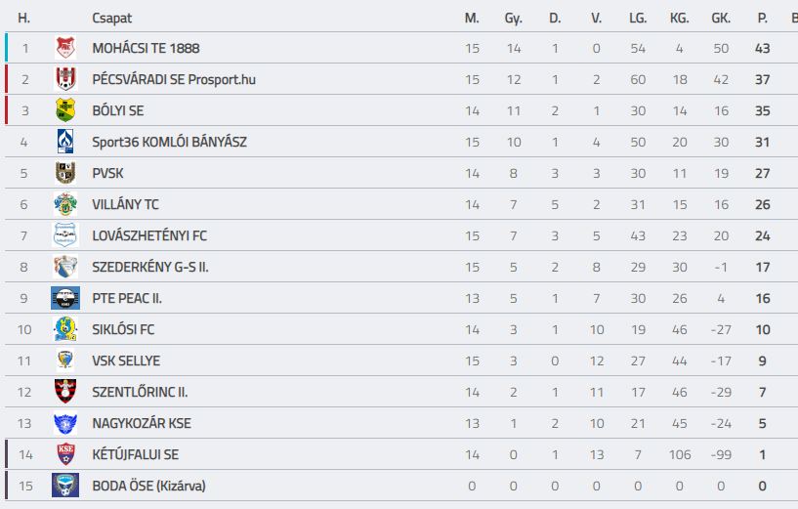Open the SZEDERKÉNY G-S II. team link
Screen dimensions: 798x509
click(150, 267)
